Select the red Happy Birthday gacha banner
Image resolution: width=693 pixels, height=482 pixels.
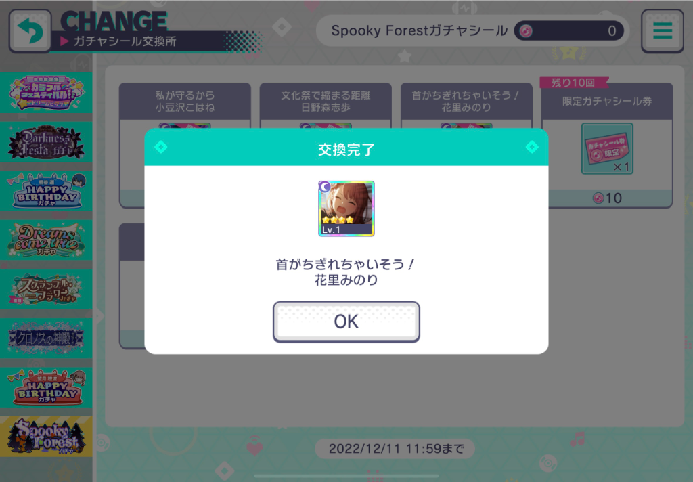(x=46, y=387)
